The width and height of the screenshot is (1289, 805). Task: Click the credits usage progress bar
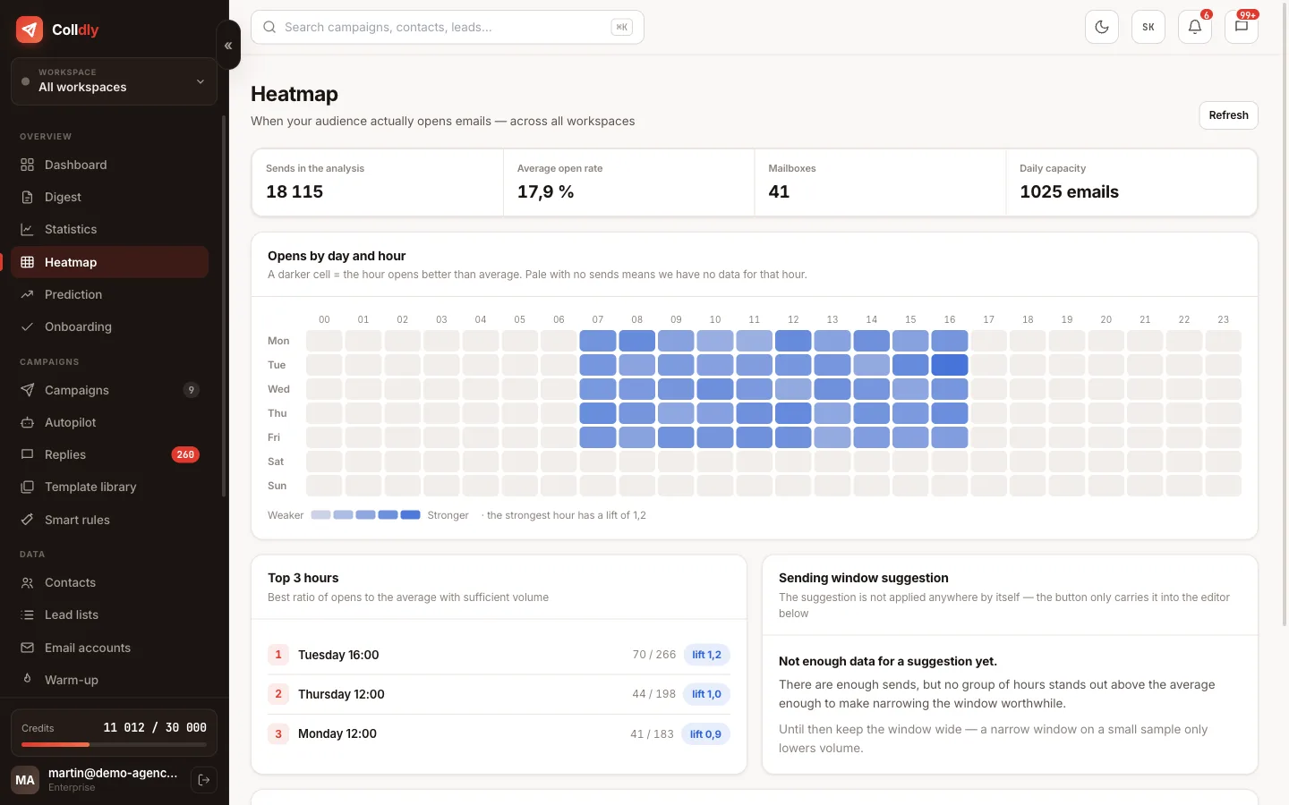114,744
